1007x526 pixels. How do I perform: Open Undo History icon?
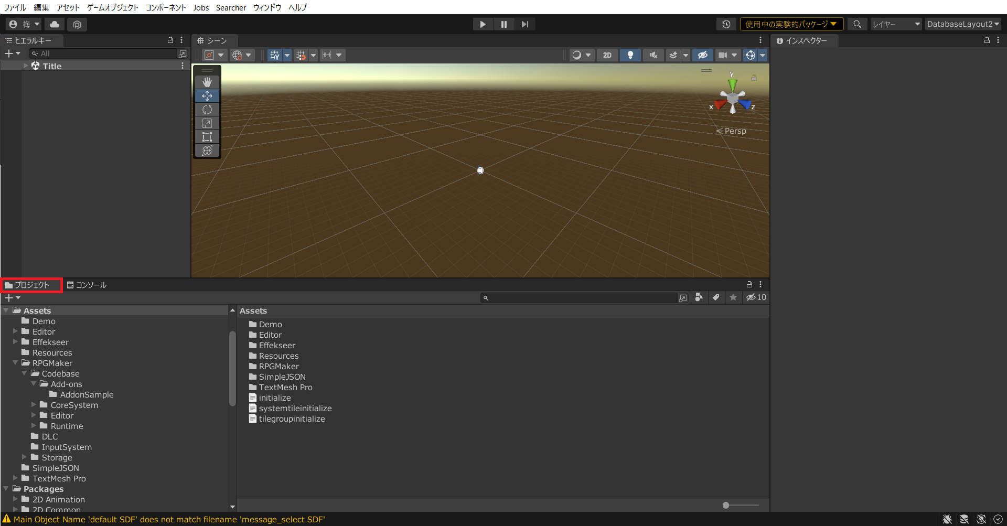pos(726,24)
